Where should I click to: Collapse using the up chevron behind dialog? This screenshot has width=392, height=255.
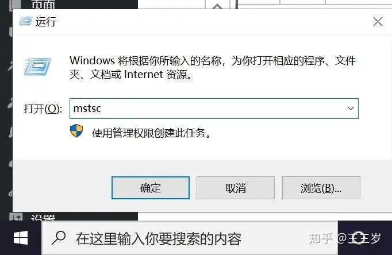coord(217,6)
